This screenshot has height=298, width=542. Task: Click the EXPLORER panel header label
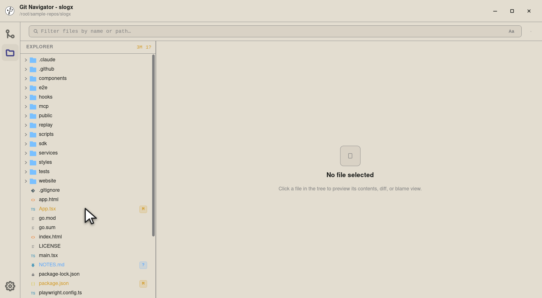[40, 47]
